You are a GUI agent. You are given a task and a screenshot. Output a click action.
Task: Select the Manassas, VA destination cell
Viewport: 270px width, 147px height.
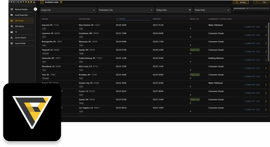(x=88, y=42)
